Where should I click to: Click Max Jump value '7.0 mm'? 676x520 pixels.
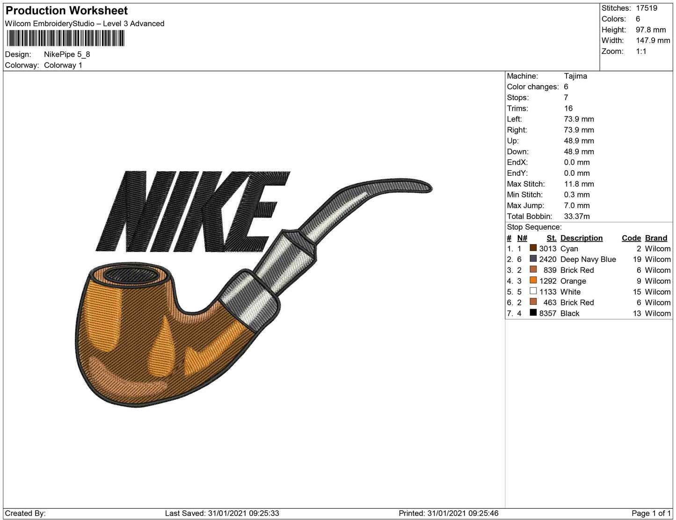click(x=577, y=205)
